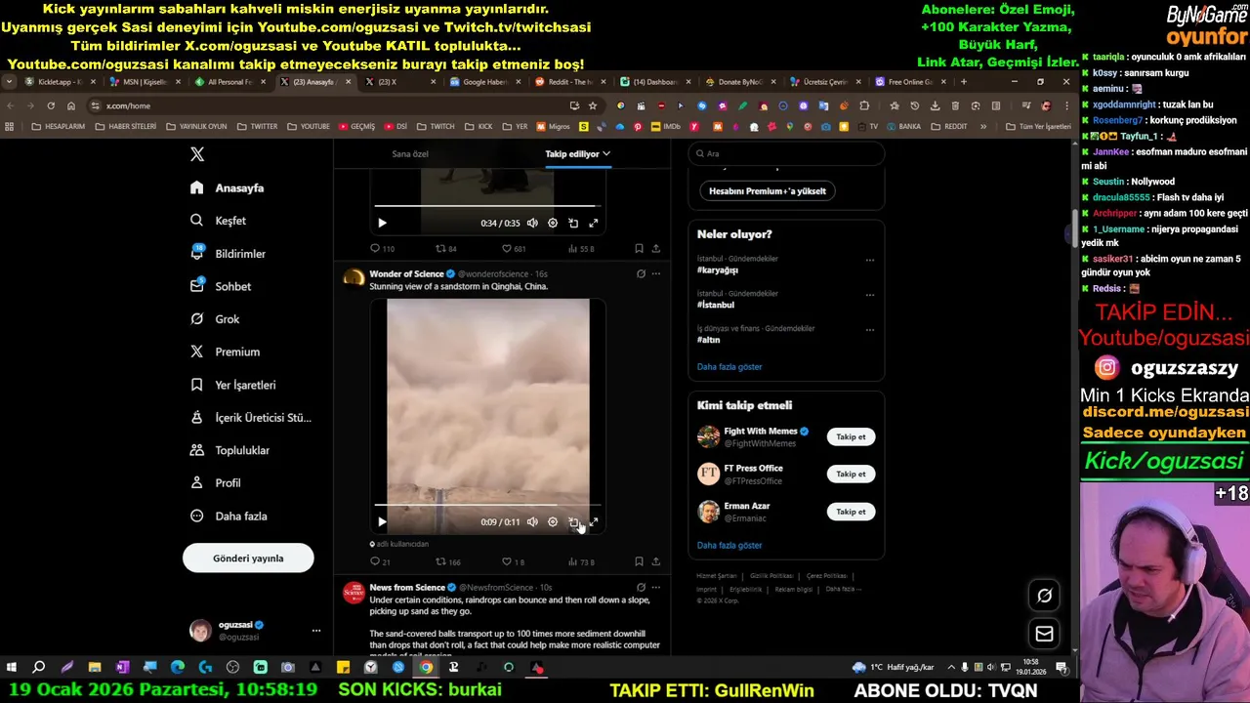1250x703 pixels.
Task: Click Hesabını Premium+'a yükselt button
Action: point(768,191)
